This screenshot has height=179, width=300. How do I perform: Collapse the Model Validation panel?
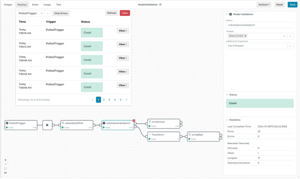tap(227, 14)
